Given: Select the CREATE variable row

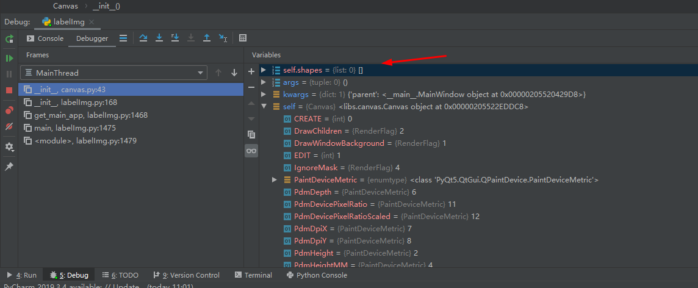Looking at the screenshot, I should point(478,119).
